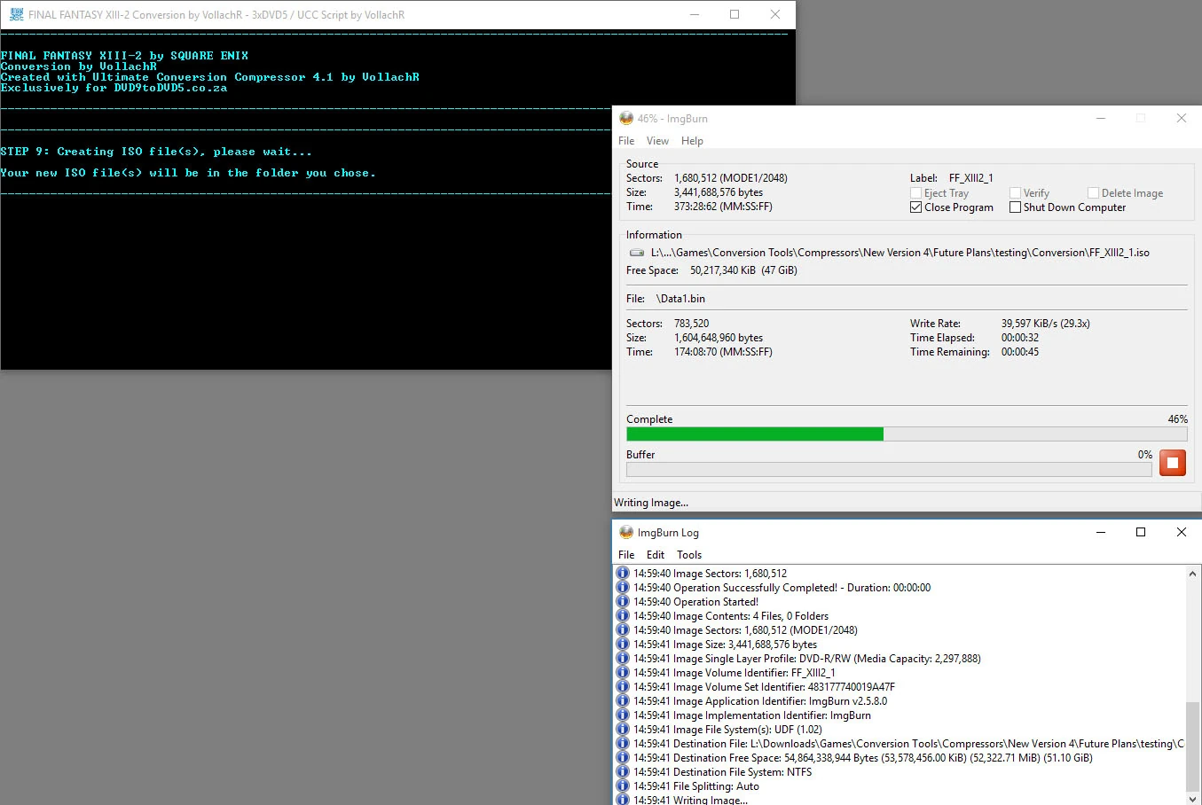Image resolution: width=1202 pixels, height=805 pixels.
Task: Click the info icon for Image Contents row
Action: pyautogui.click(x=623, y=615)
